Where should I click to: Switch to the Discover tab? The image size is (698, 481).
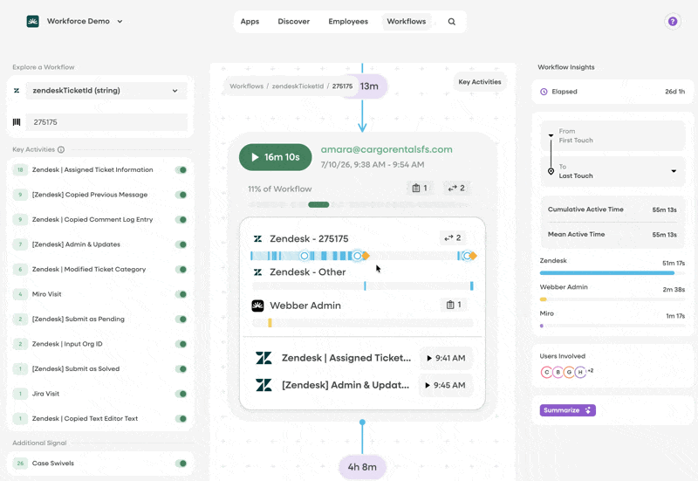click(294, 21)
